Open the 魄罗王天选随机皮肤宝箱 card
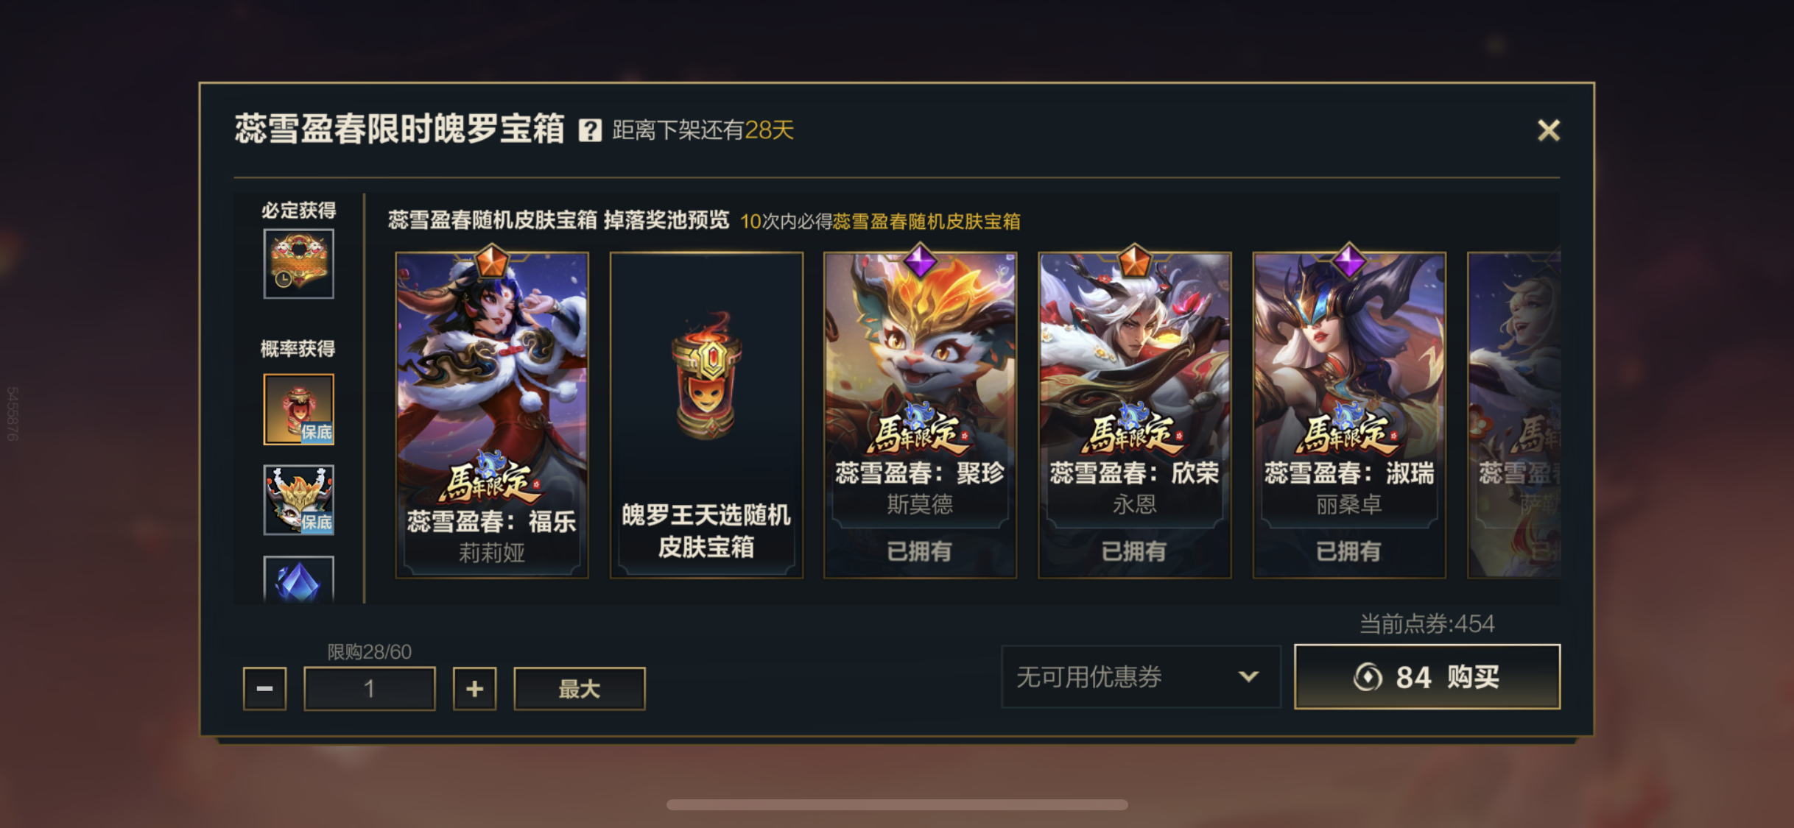 point(706,415)
